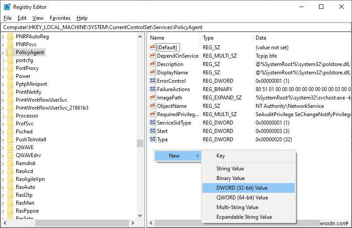
Task: Choose Binary Value in the submenu
Action: (x=249, y=178)
